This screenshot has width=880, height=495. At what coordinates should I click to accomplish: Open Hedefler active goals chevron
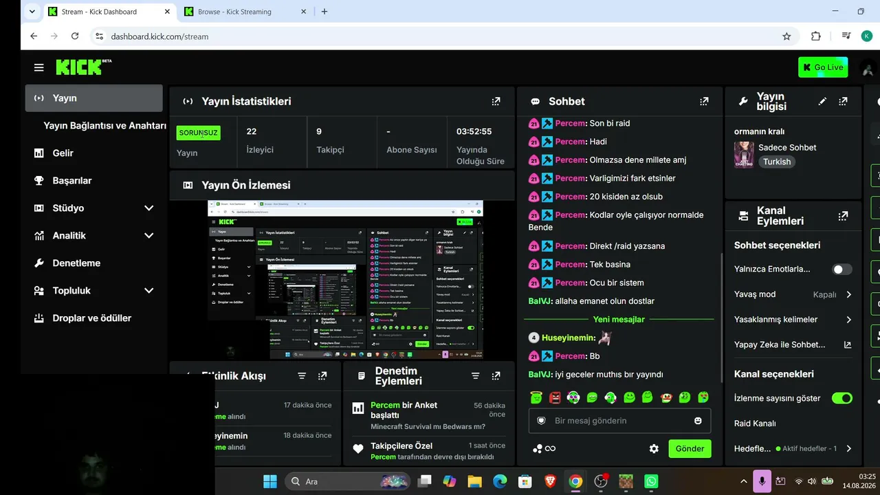848,449
